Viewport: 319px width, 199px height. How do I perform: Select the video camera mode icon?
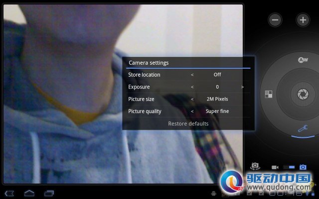coord(275,167)
